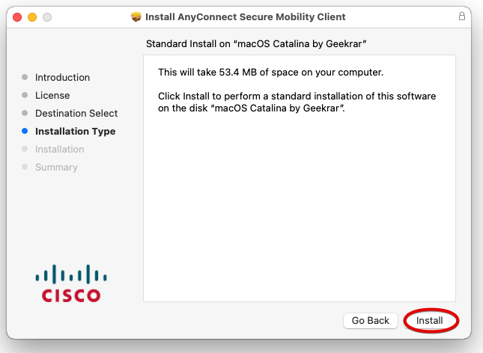Click the "Install AnyConnect Secure Mobility Client" window title
483x353 pixels.
(245, 16)
